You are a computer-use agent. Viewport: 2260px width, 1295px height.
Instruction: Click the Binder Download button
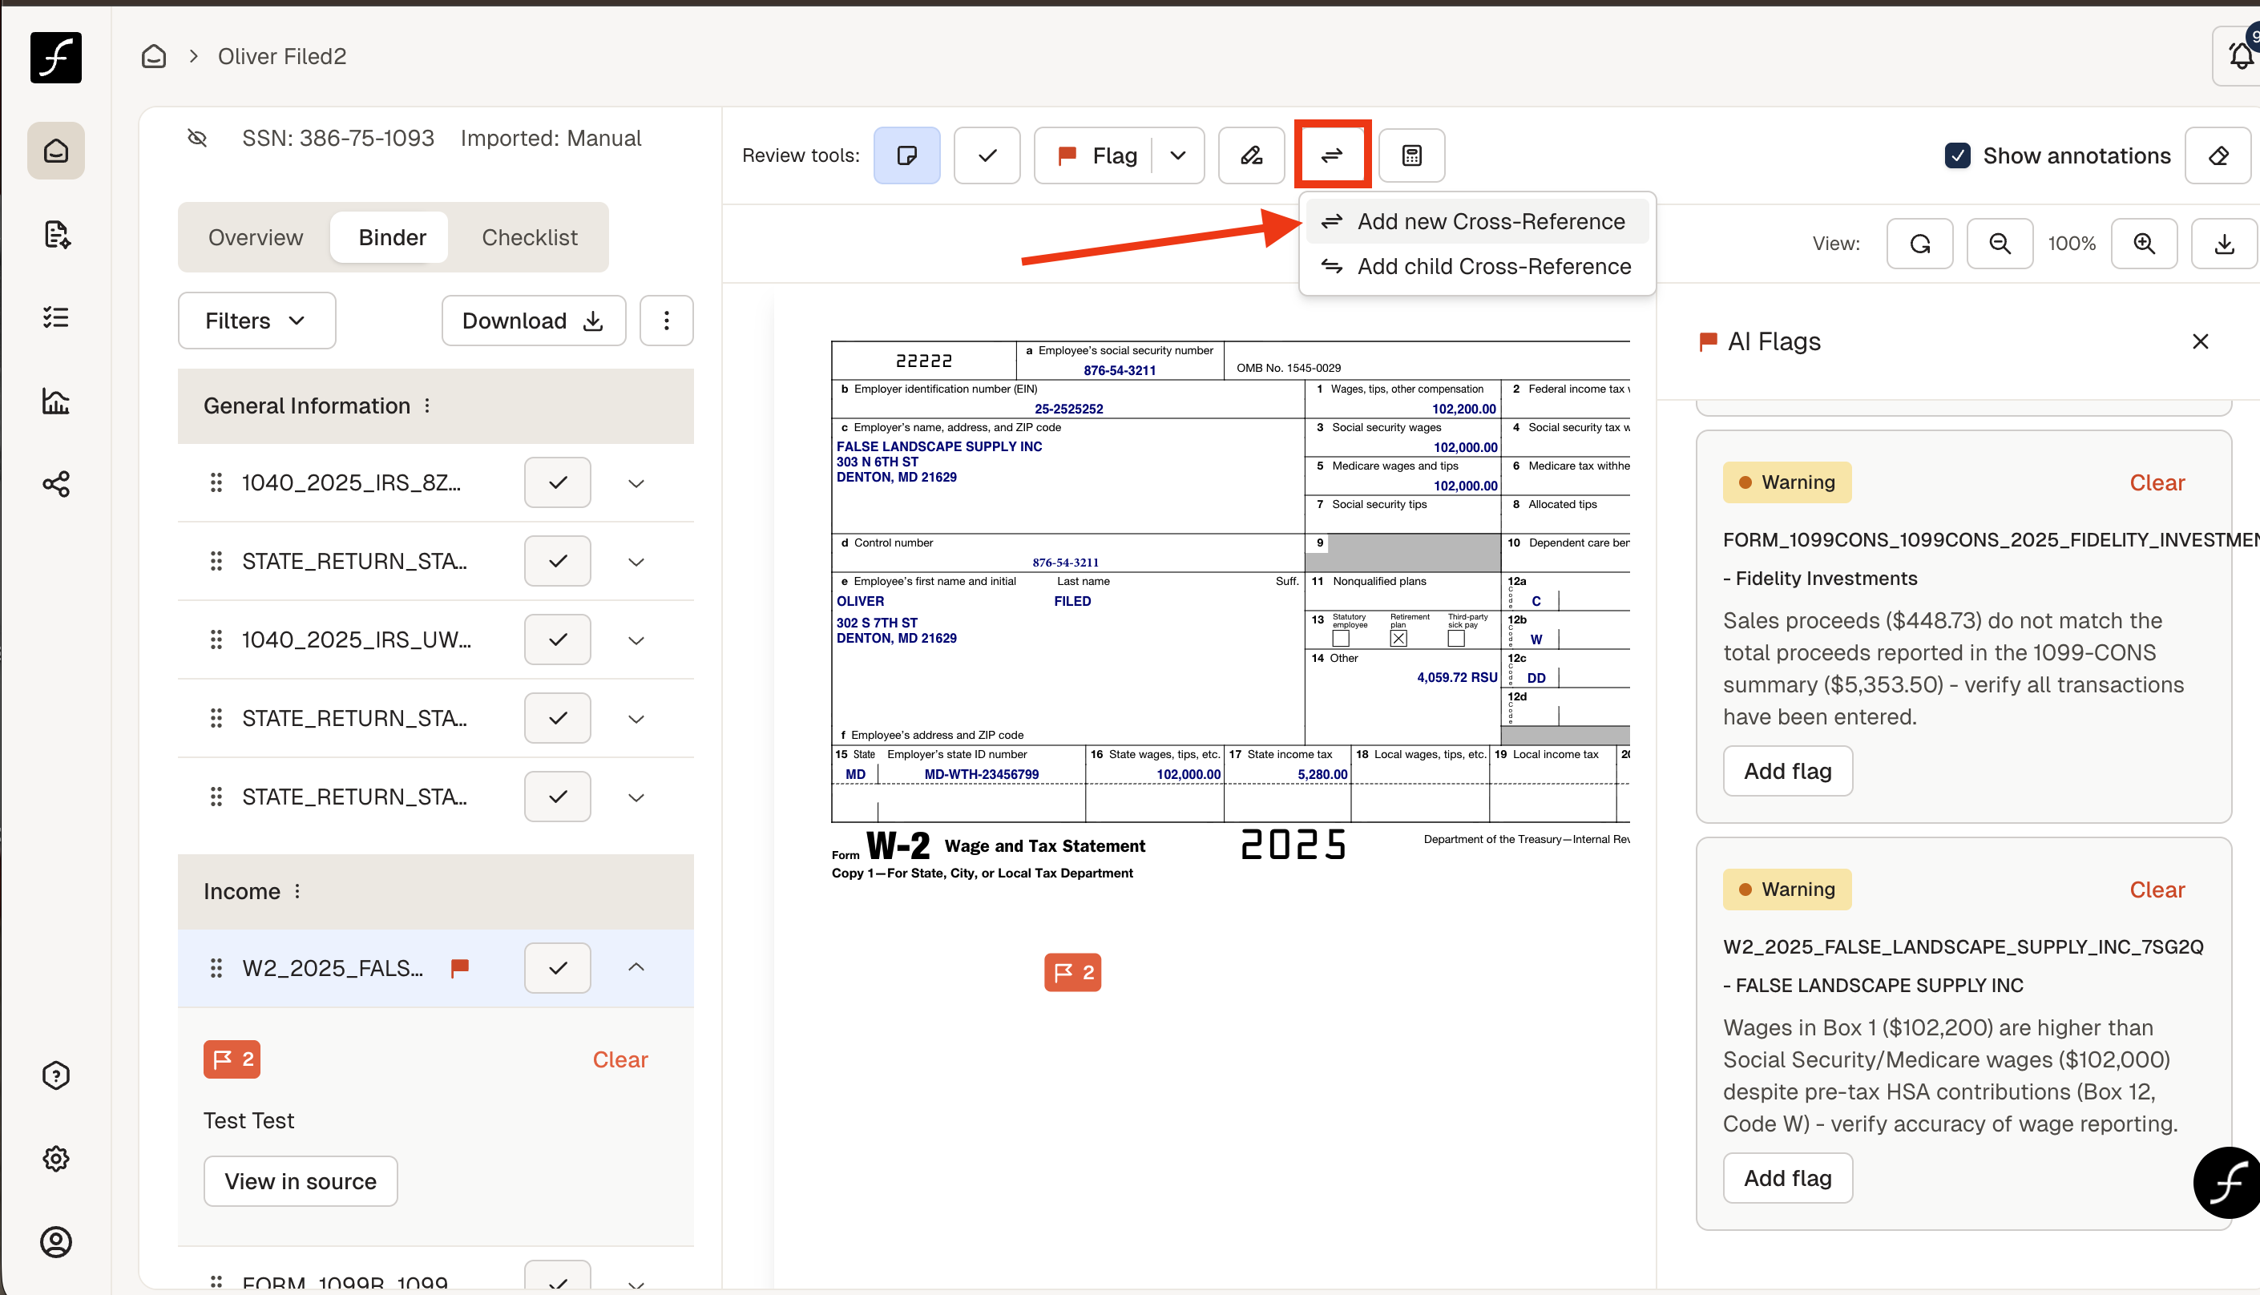click(x=534, y=321)
